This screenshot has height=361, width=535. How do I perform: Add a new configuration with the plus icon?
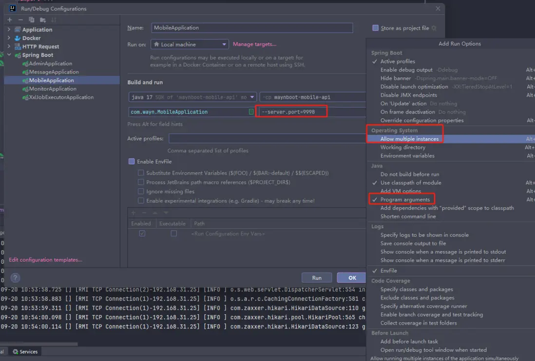point(10,20)
